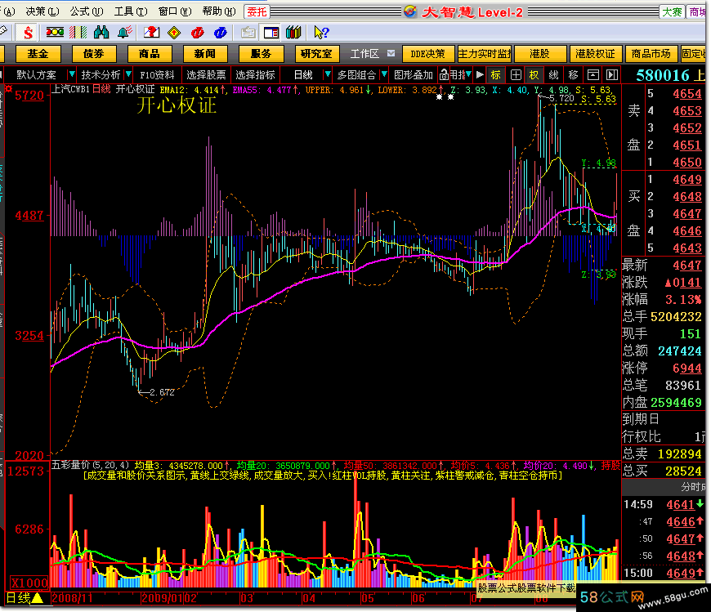Viewport: 711px width, 612px height.
Task: Click the hide side panel icon
Action: [612, 74]
